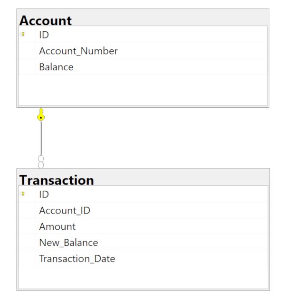Click the row selector left of Balance
The width and height of the screenshot is (285, 299).
coord(27,66)
